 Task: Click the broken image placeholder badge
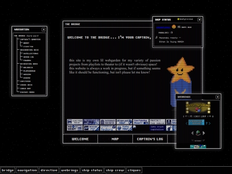[x=134, y=127]
